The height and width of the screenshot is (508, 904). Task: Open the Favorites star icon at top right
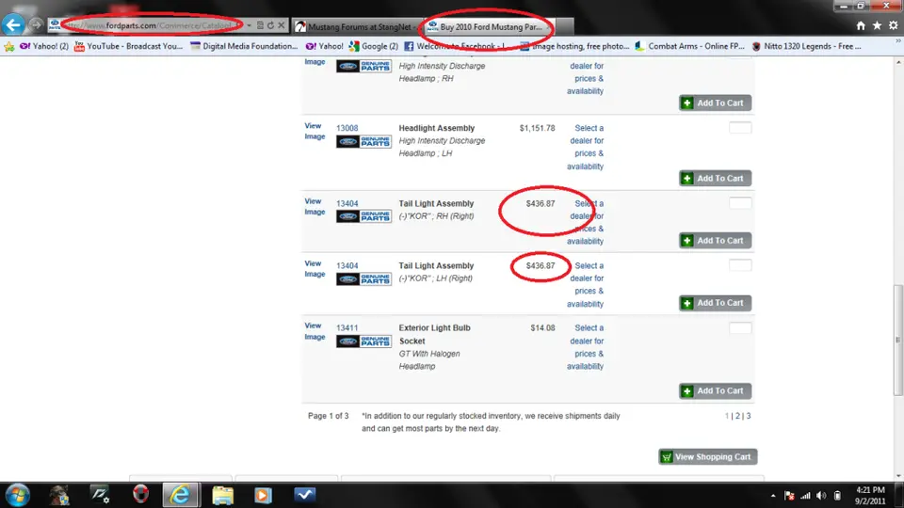click(877, 25)
